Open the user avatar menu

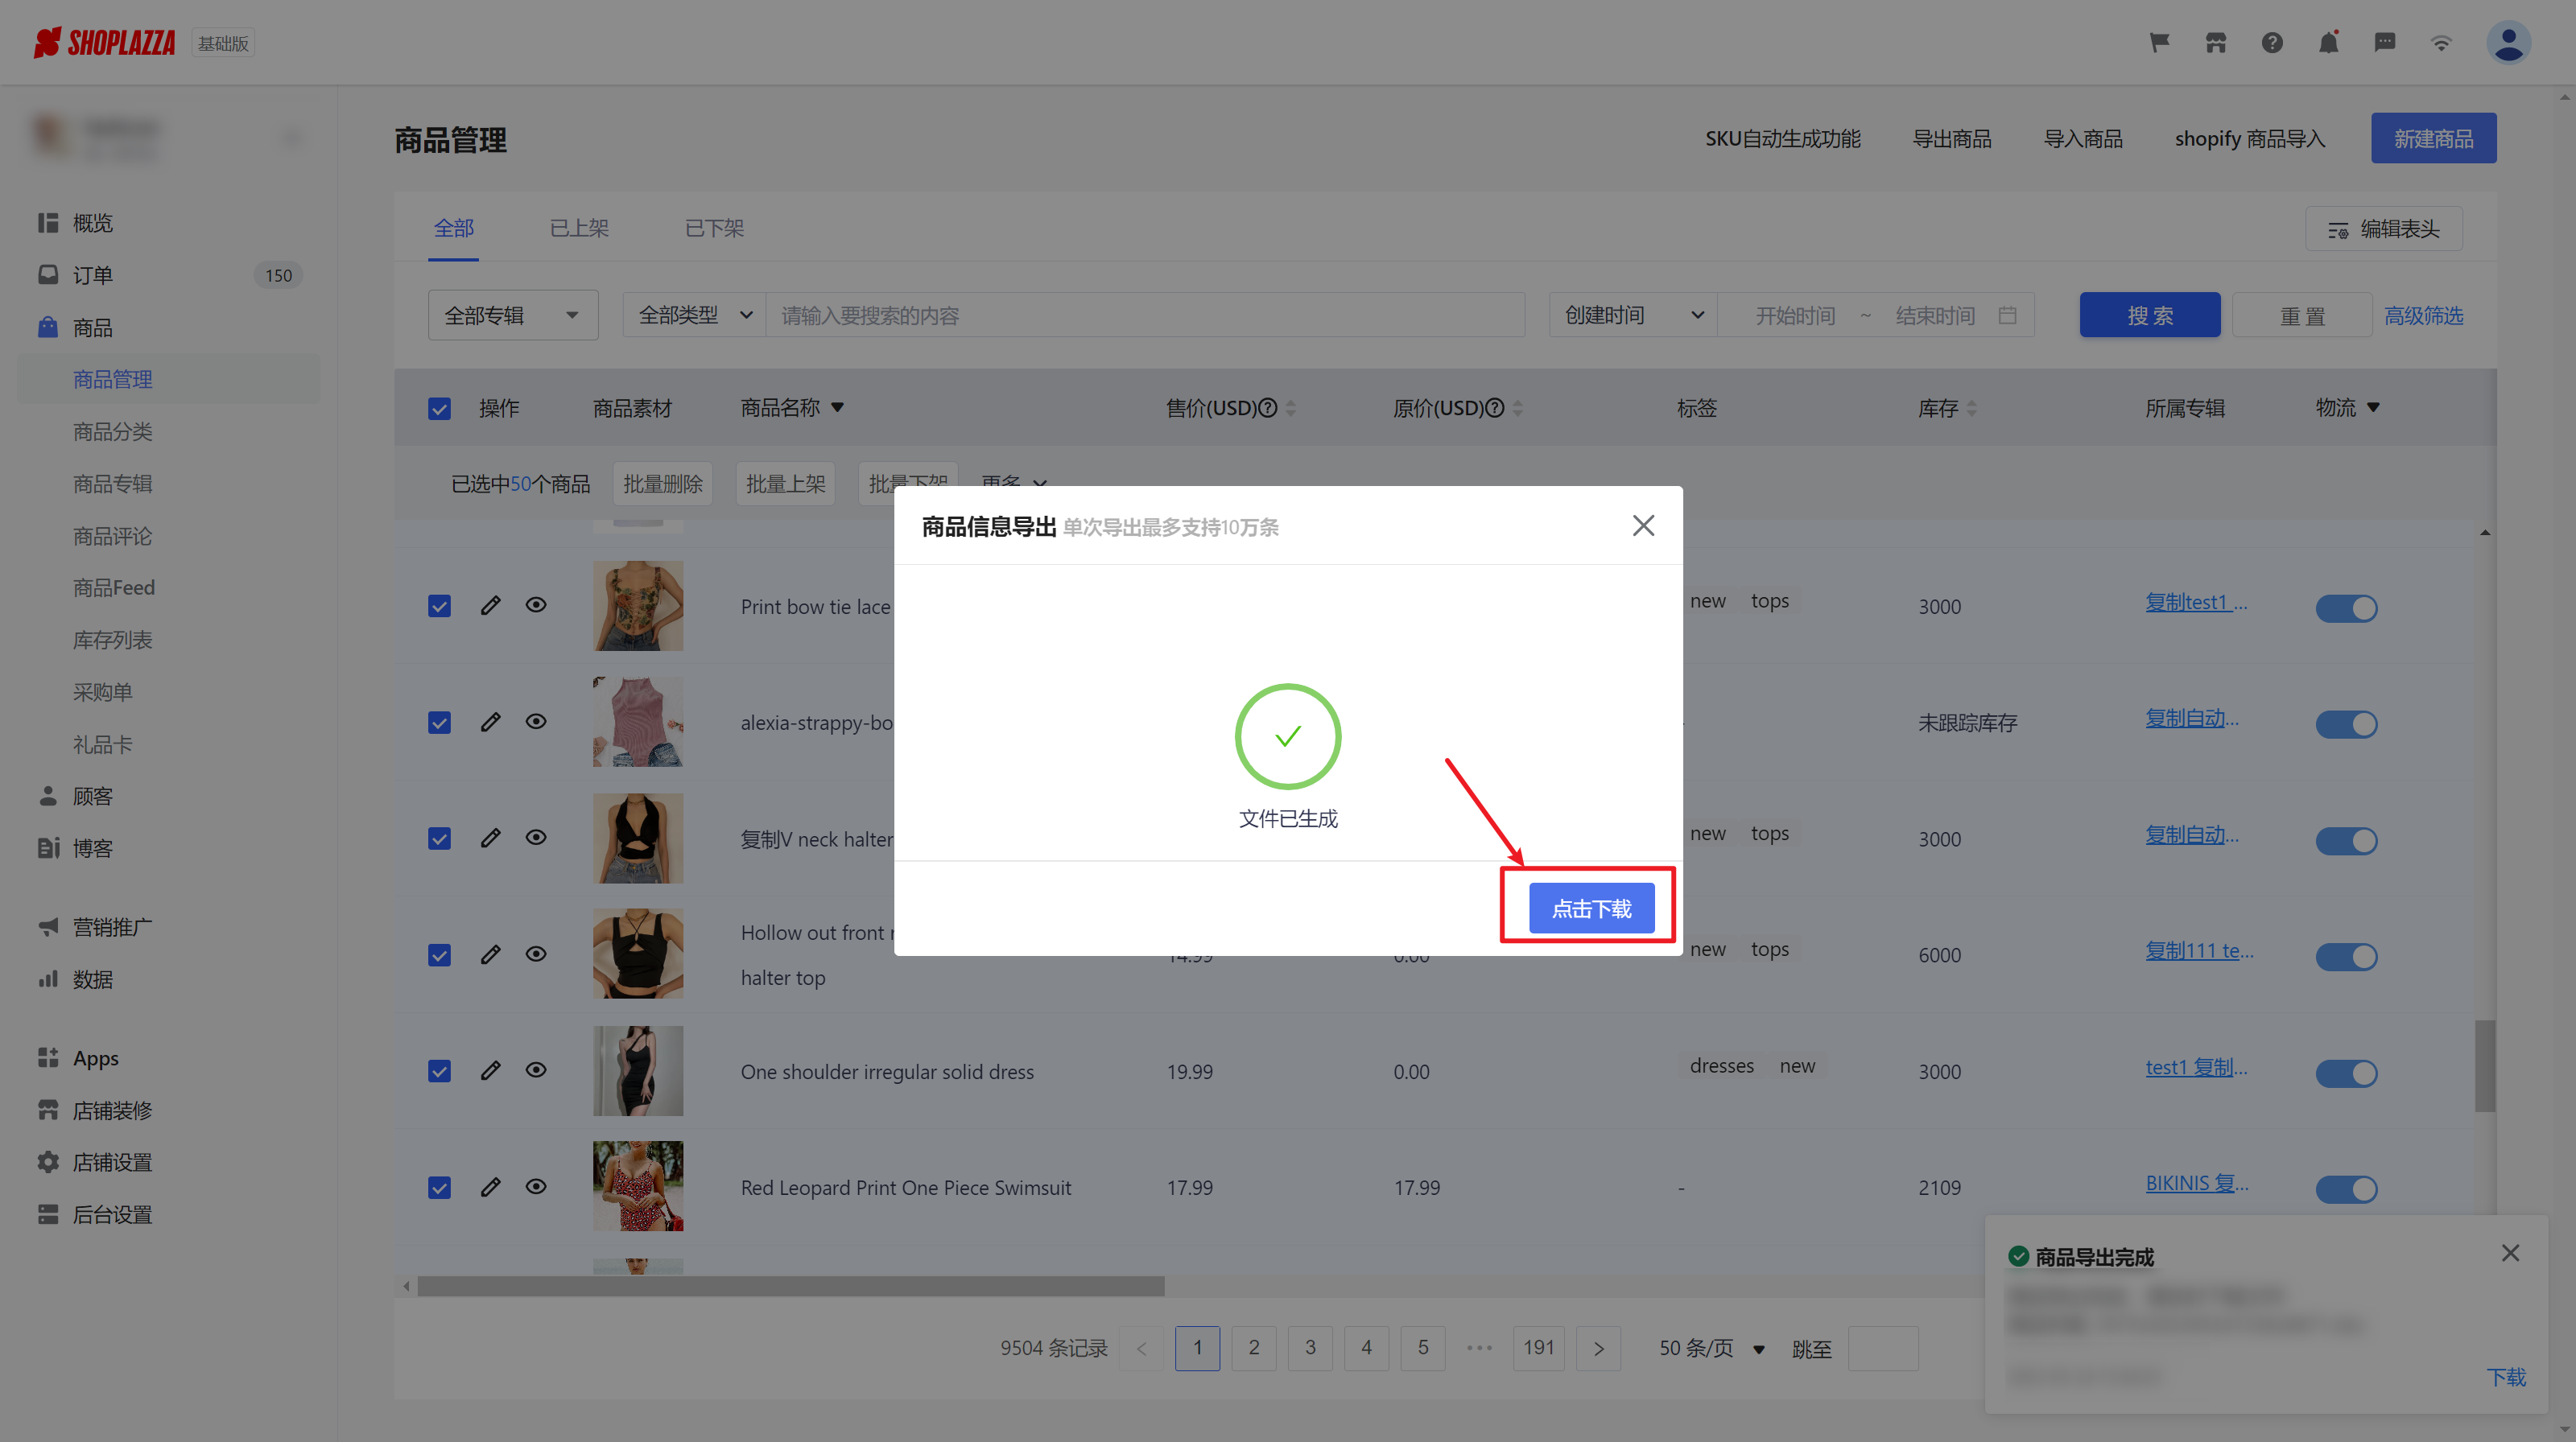(2509, 43)
